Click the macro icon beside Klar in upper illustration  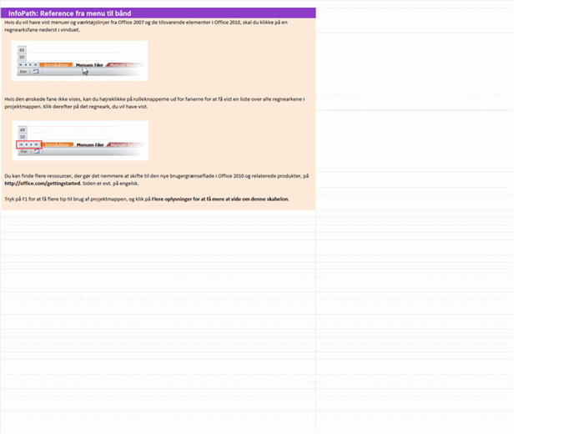click(x=36, y=72)
